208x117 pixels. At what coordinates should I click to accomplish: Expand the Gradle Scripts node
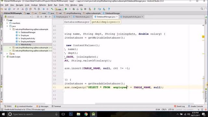[4, 57]
